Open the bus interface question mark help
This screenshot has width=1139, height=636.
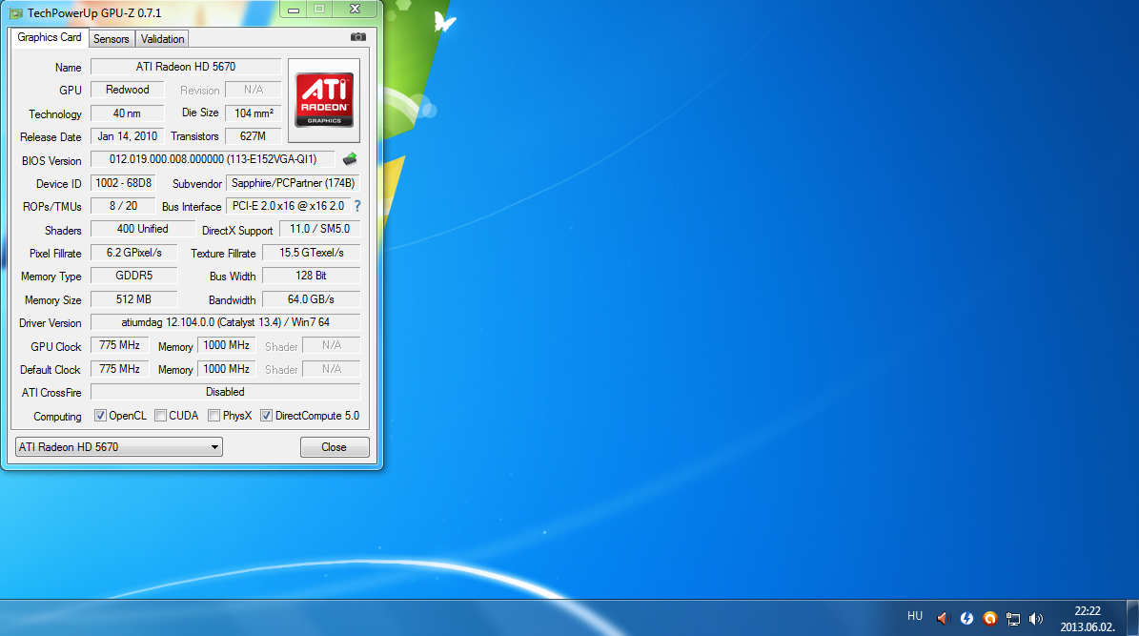357,206
